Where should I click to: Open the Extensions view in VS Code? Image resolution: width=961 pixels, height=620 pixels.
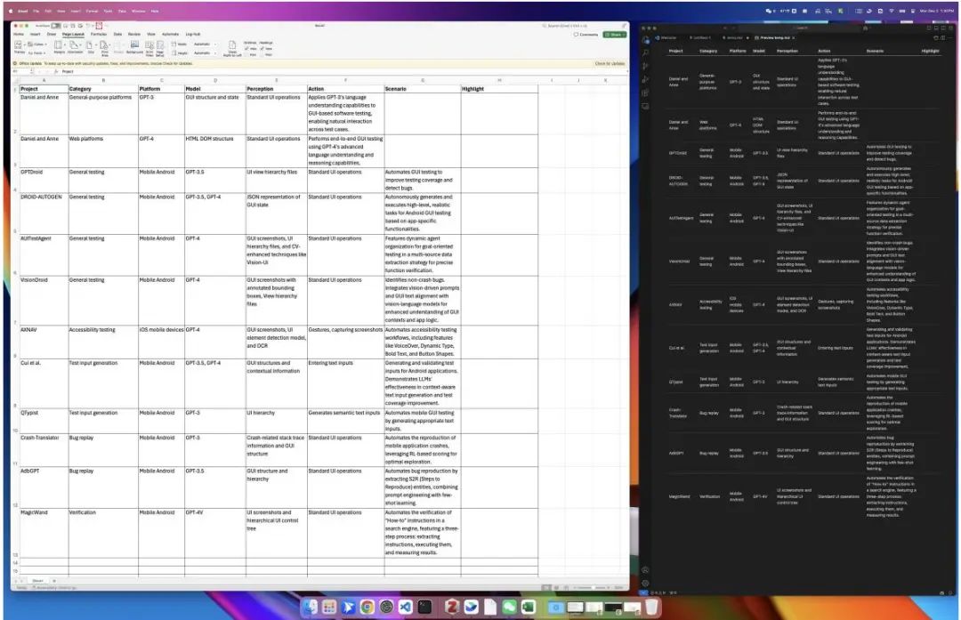(x=645, y=93)
